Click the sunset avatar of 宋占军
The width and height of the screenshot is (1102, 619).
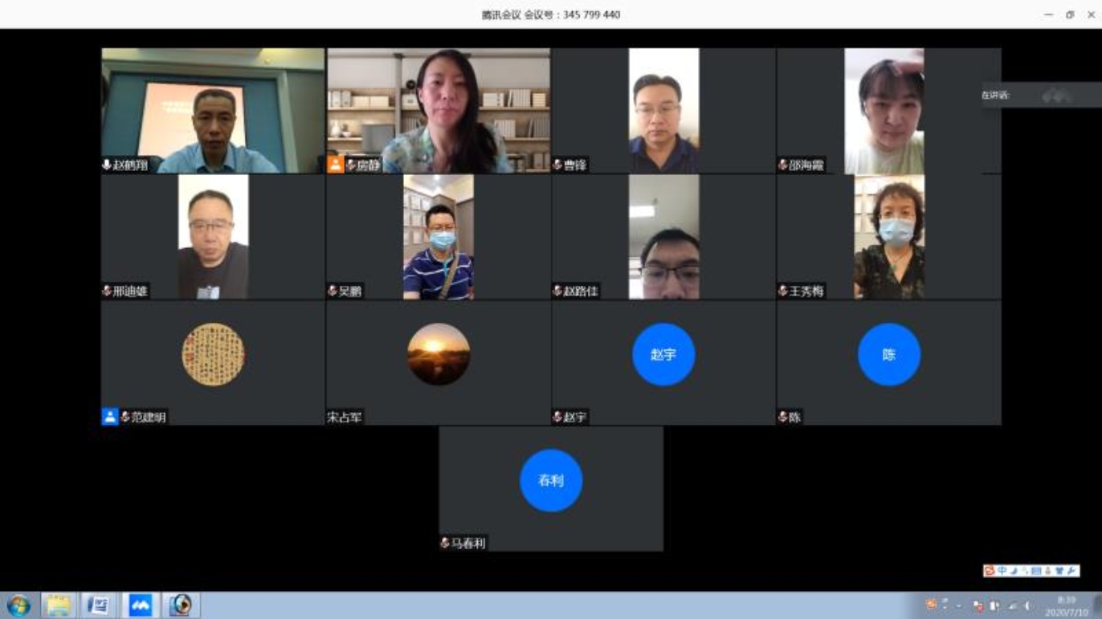tap(439, 354)
